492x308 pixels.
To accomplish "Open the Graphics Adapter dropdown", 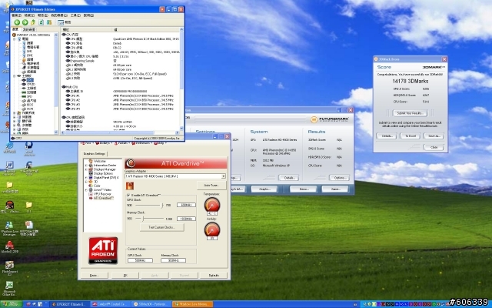I will point(224,176).
